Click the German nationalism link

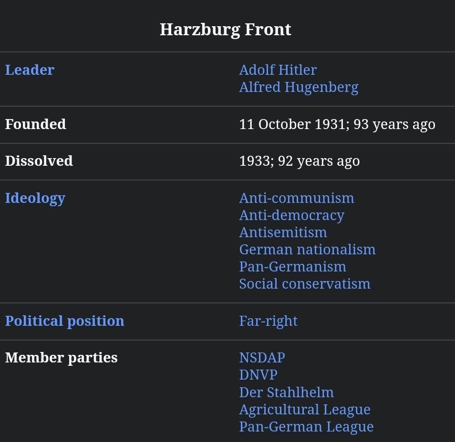(x=307, y=250)
